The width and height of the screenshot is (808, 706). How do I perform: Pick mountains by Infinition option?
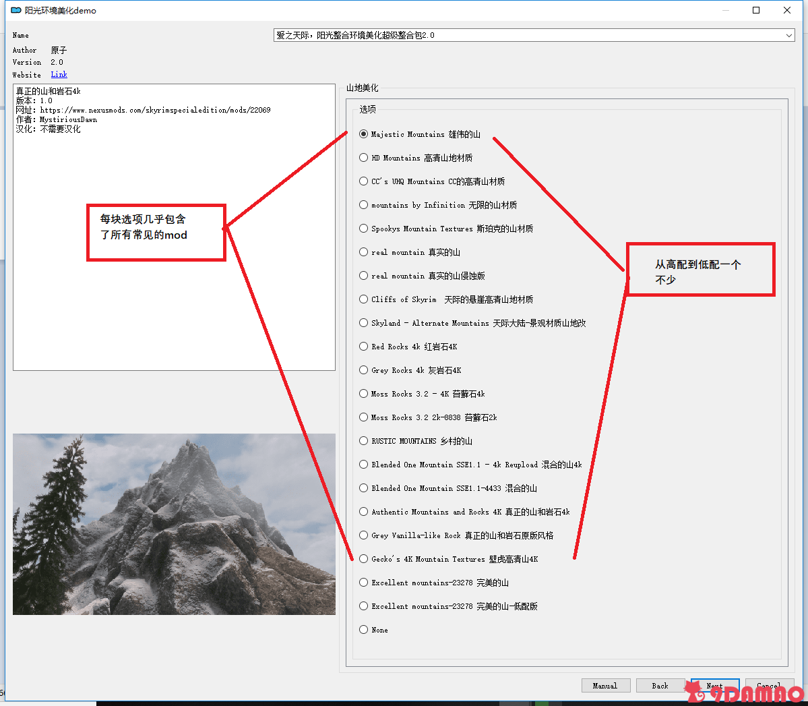[364, 205]
